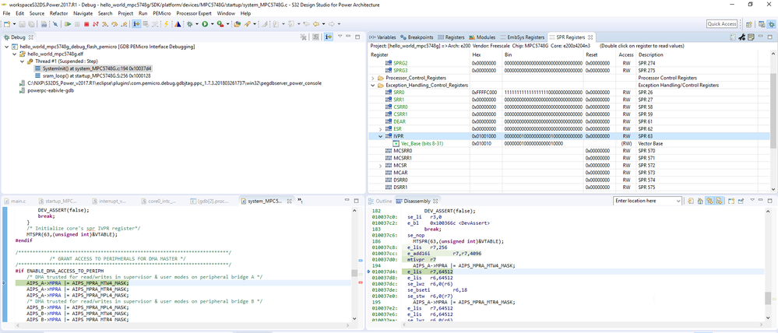
Task: Collapse the Exception_Handling_Control_Registers group
Action: tap(372, 85)
